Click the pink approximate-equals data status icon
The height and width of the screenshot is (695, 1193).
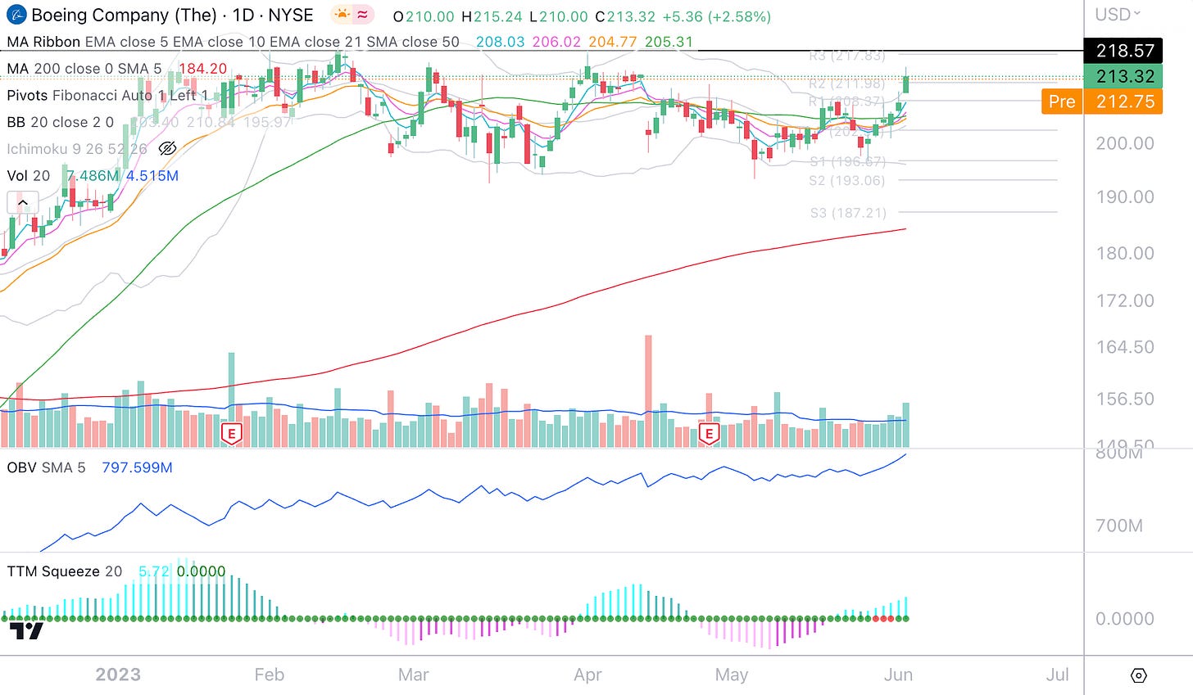(363, 15)
